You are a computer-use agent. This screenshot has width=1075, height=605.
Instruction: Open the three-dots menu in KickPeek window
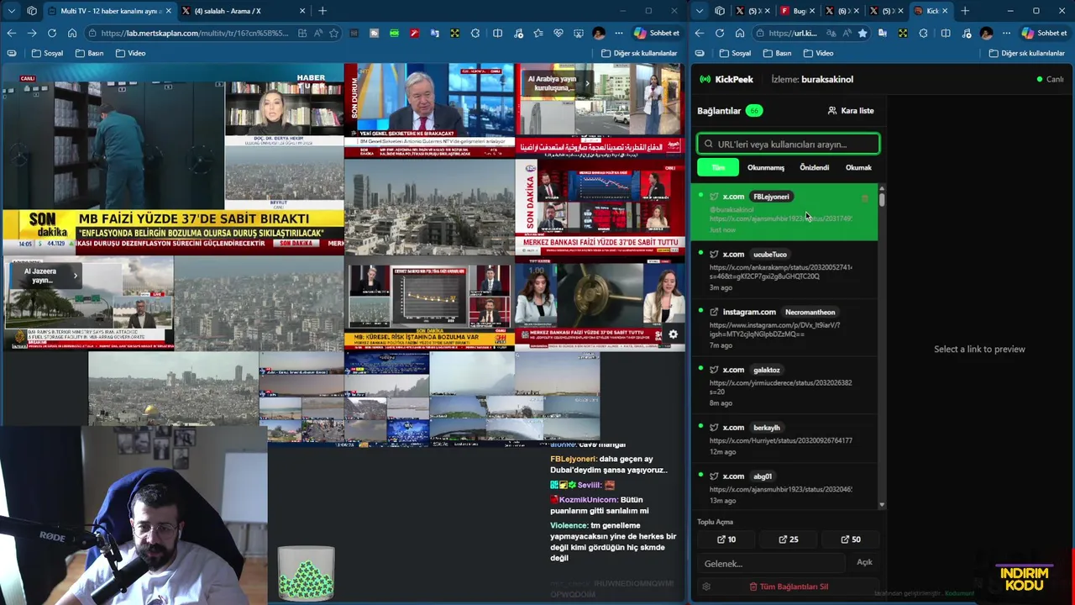tap(1007, 33)
